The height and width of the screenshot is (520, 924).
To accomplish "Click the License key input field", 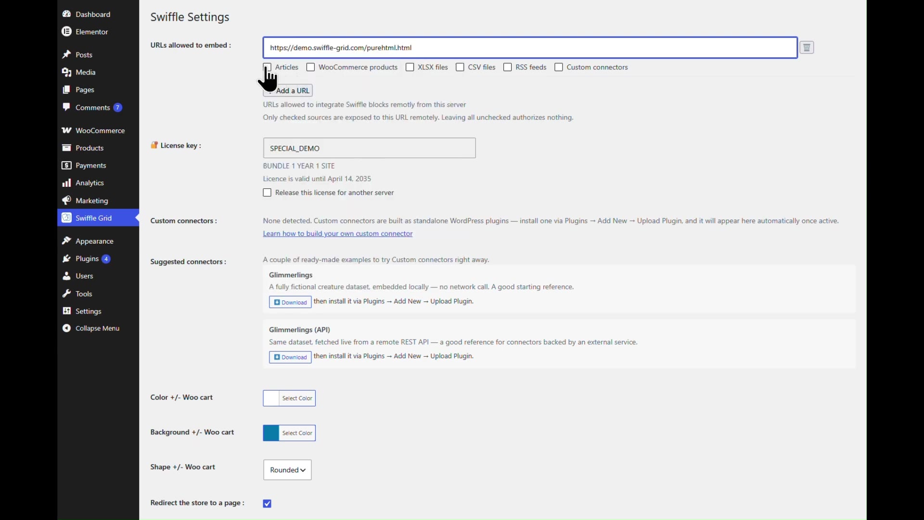I will click(370, 148).
